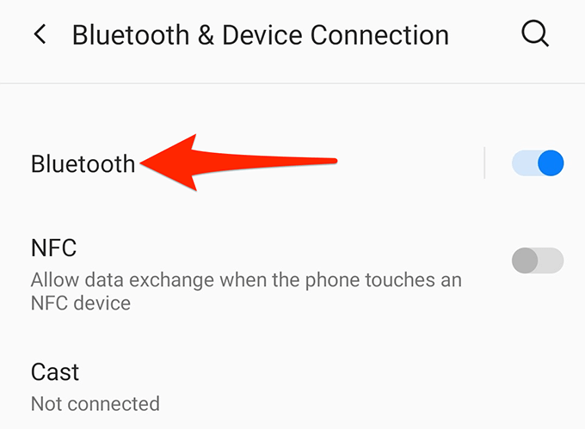The height and width of the screenshot is (429, 585).
Task: Enable the NFC switch
Action: (538, 260)
